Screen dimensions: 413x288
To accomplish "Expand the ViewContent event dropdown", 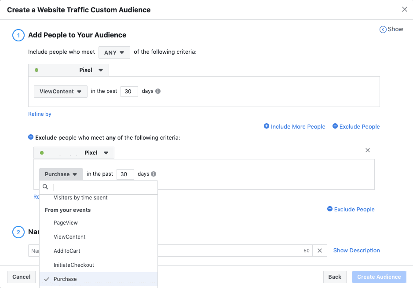I will [x=61, y=92].
